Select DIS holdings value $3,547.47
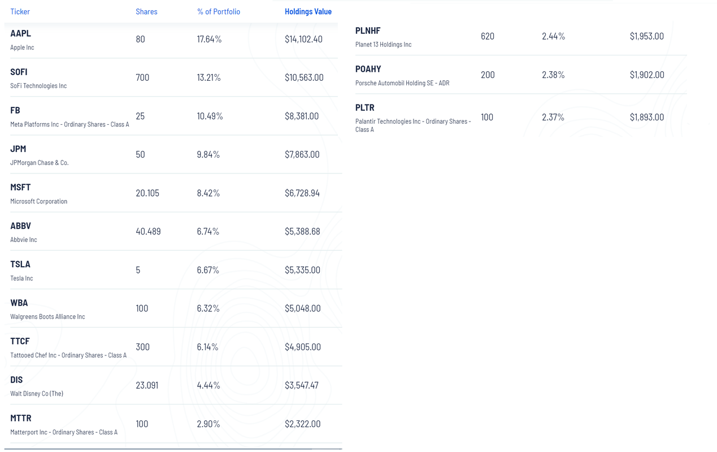 pos(302,385)
